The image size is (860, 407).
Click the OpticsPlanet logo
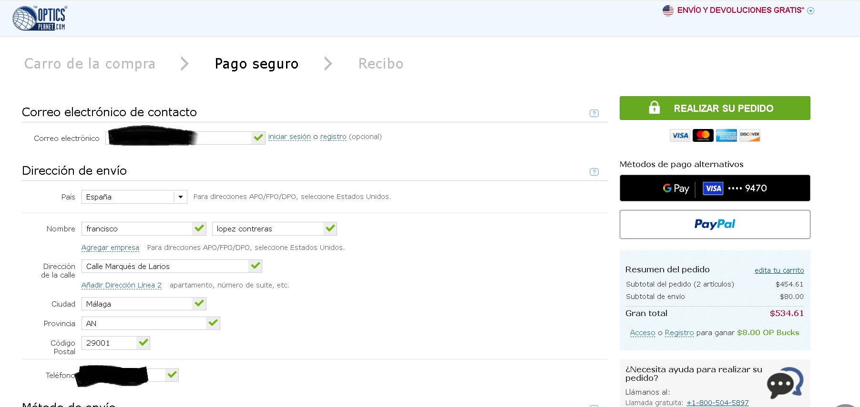click(x=40, y=19)
